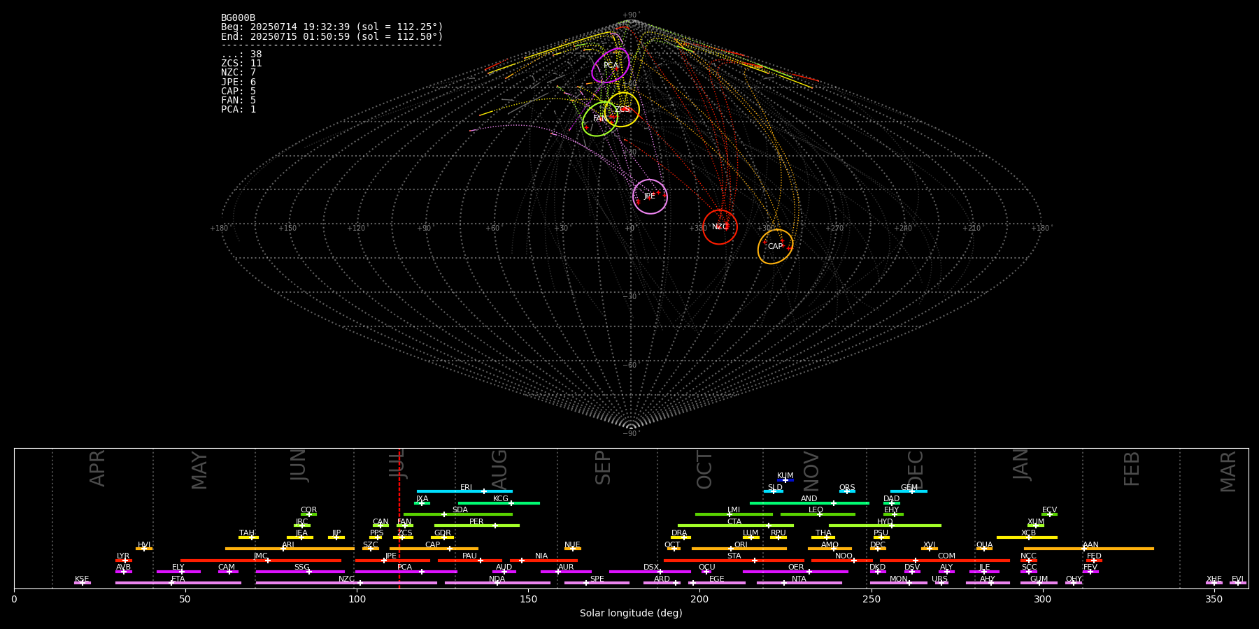Select the pink XHE bar in the timeline
Viewport: 1259px width, 629px height.
coord(1214,583)
